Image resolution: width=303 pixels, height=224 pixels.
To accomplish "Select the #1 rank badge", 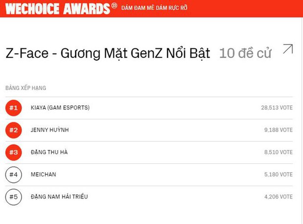I will pyautogui.click(x=14, y=108).
